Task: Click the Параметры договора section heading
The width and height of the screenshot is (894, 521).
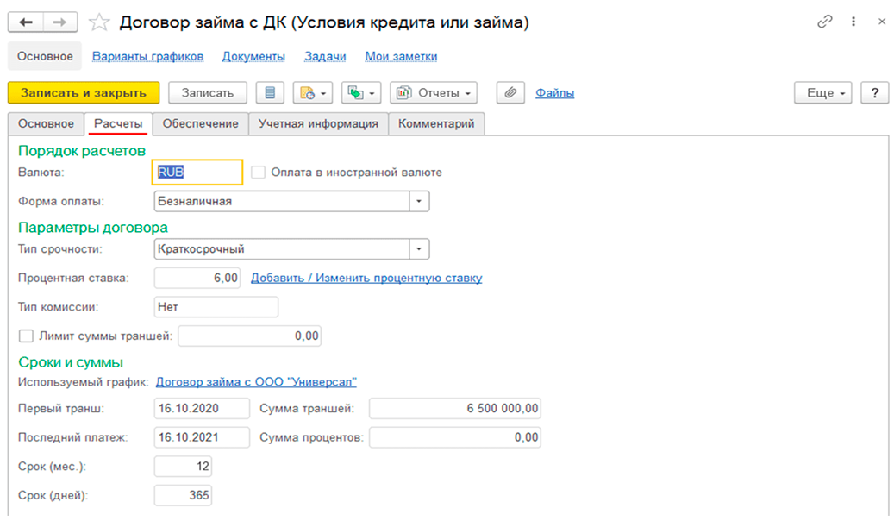Action: tap(93, 228)
